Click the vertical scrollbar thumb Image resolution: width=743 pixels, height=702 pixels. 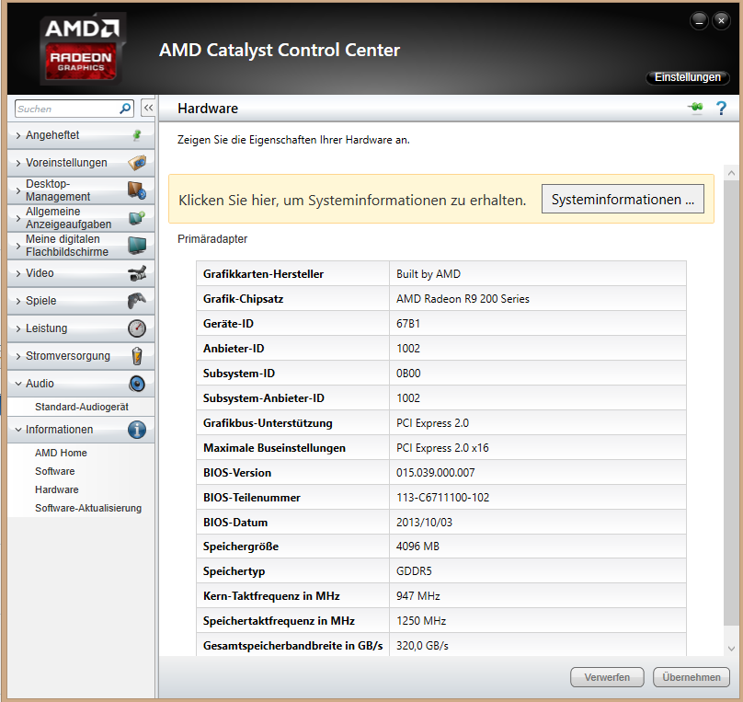(731, 403)
